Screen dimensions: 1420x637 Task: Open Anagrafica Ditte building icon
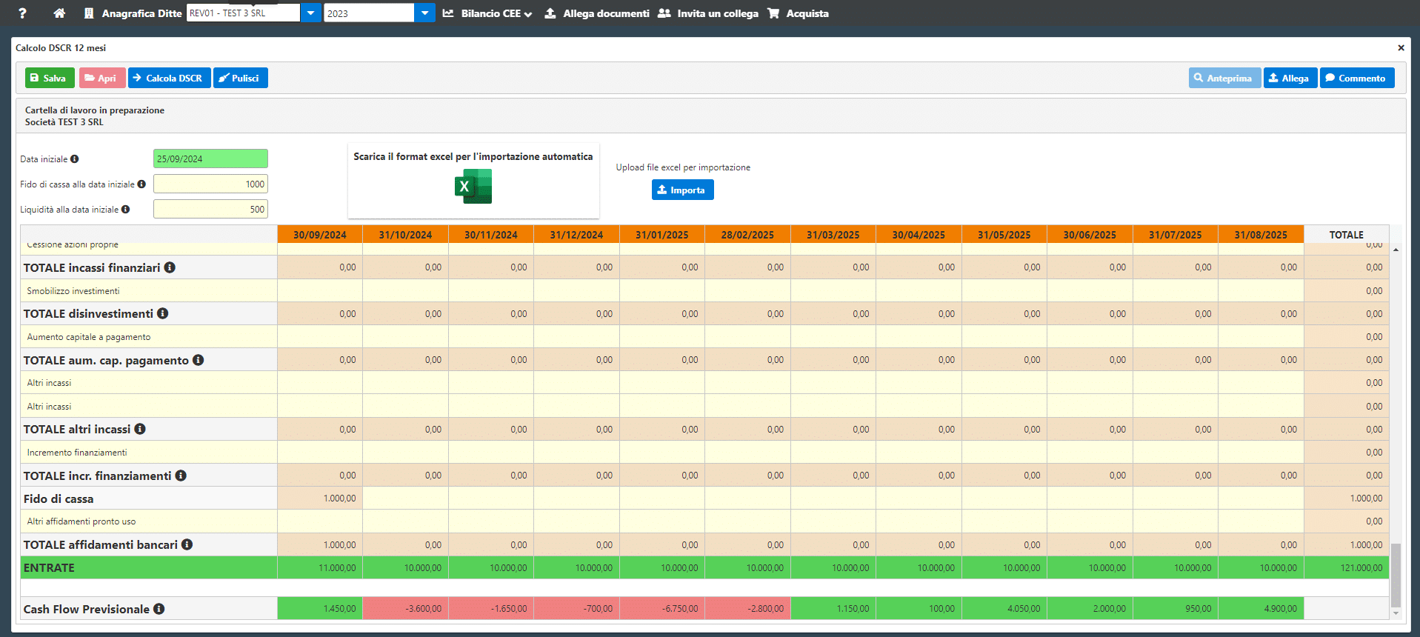(x=89, y=13)
